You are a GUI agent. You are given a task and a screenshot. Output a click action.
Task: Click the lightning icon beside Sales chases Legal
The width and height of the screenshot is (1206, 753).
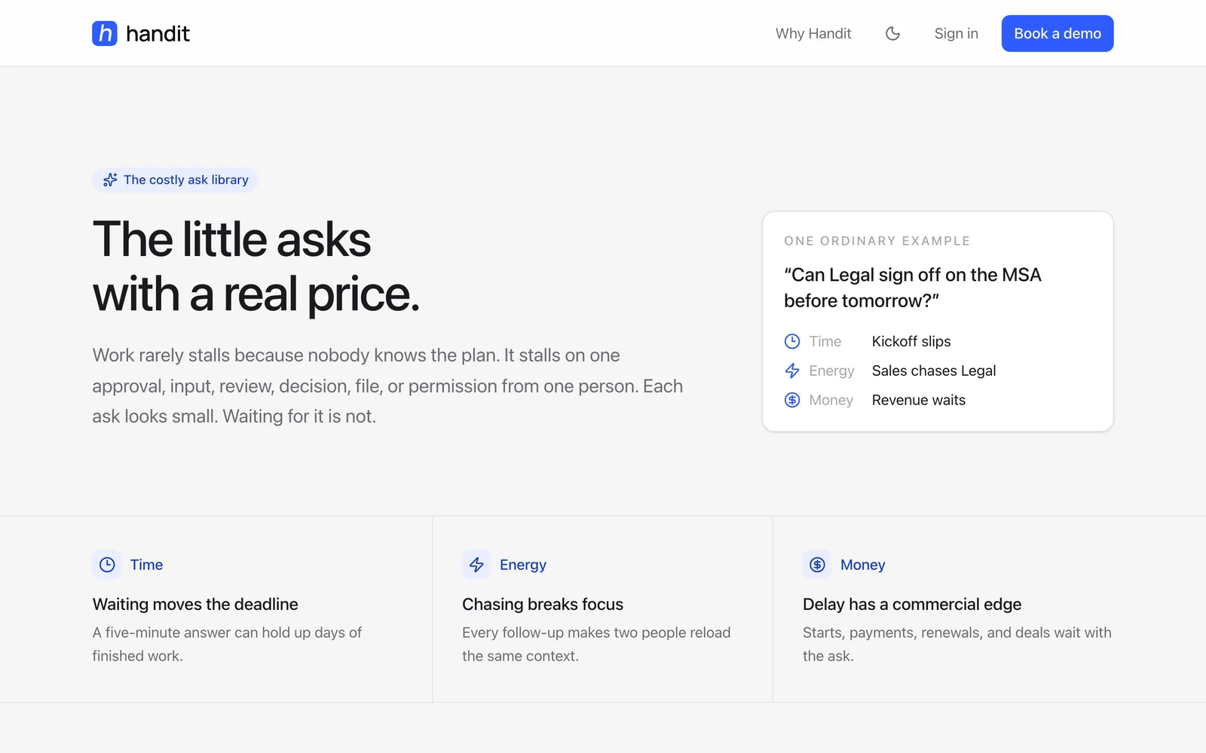(792, 370)
